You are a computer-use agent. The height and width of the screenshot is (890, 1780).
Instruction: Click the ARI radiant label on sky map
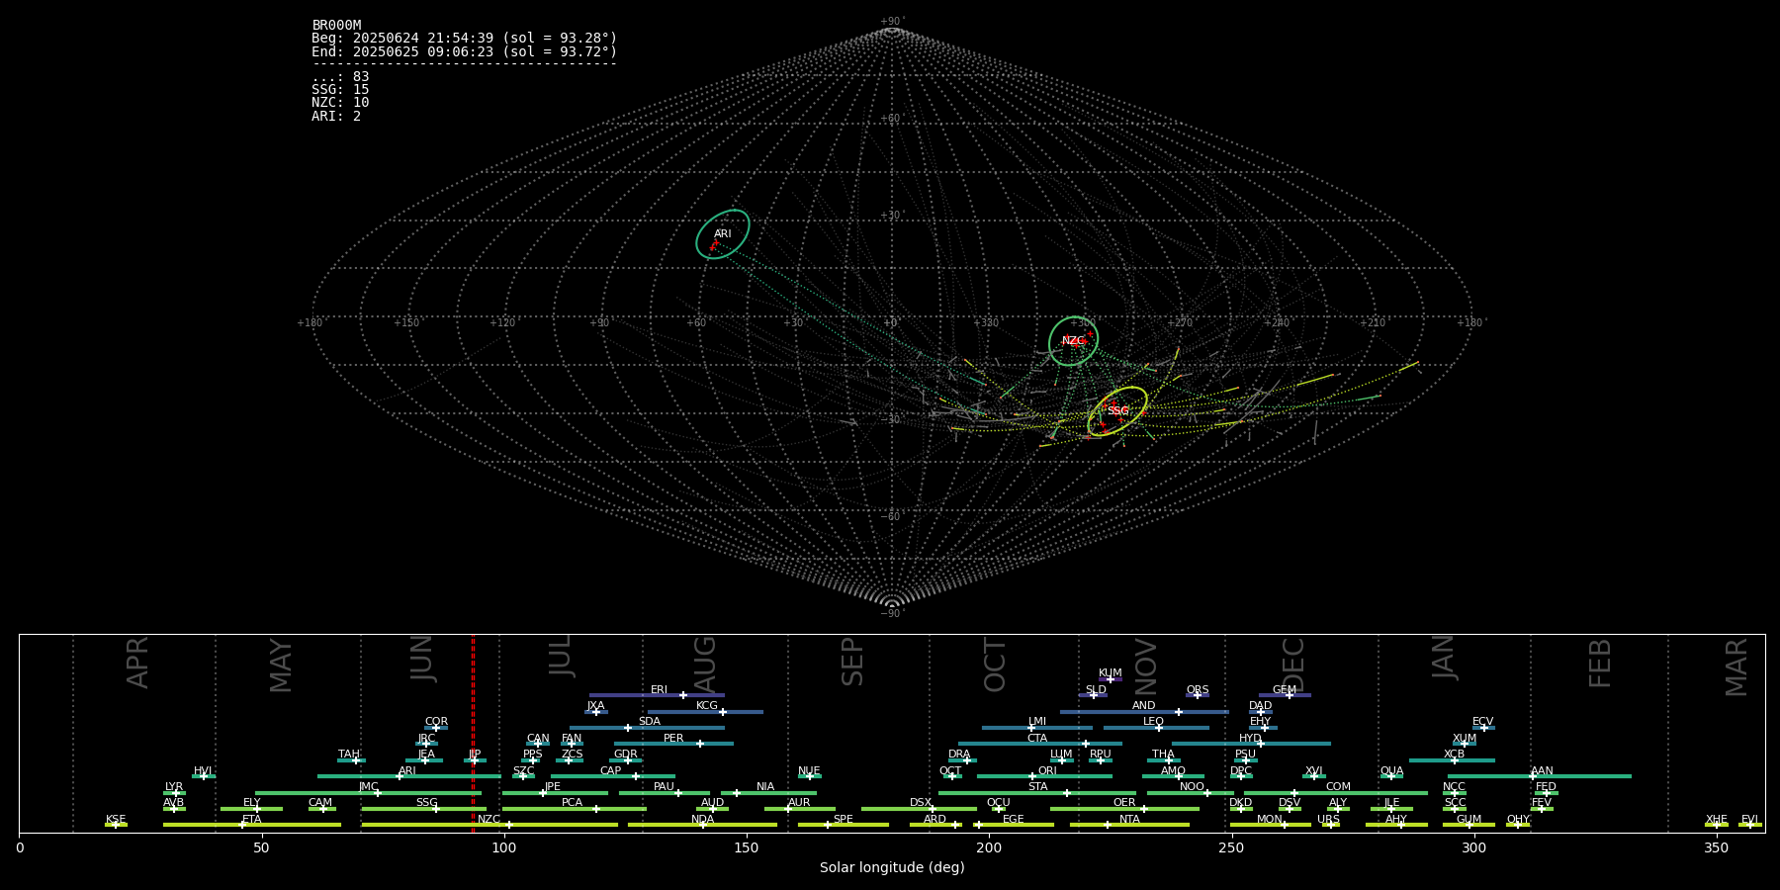pos(723,234)
